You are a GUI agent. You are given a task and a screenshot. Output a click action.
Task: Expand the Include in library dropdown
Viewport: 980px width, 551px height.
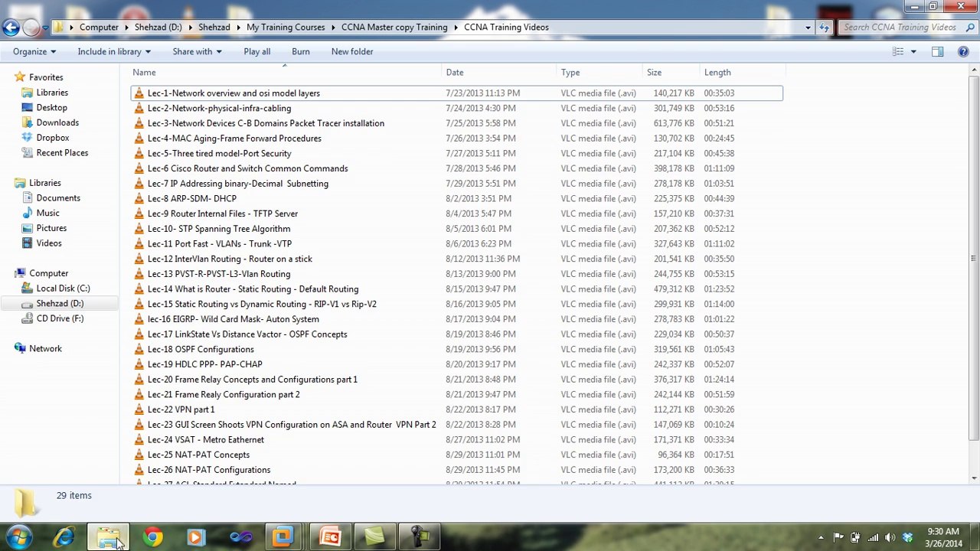click(114, 51)
